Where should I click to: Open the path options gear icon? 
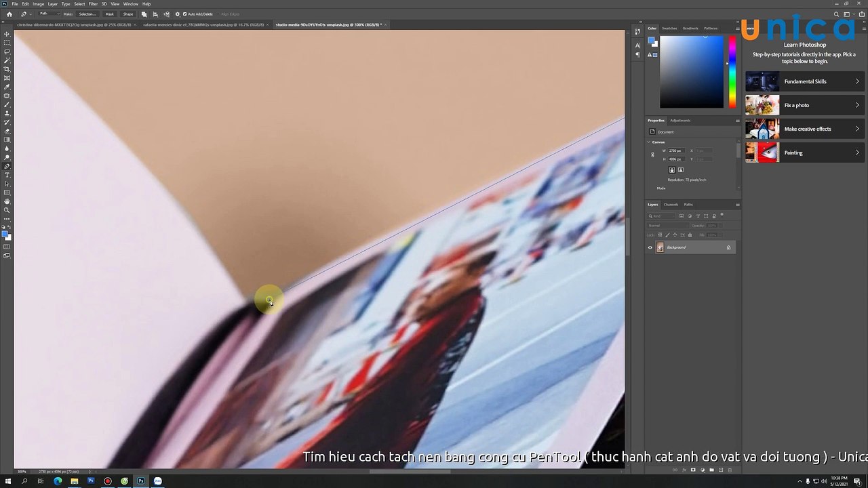click(178, 14)
